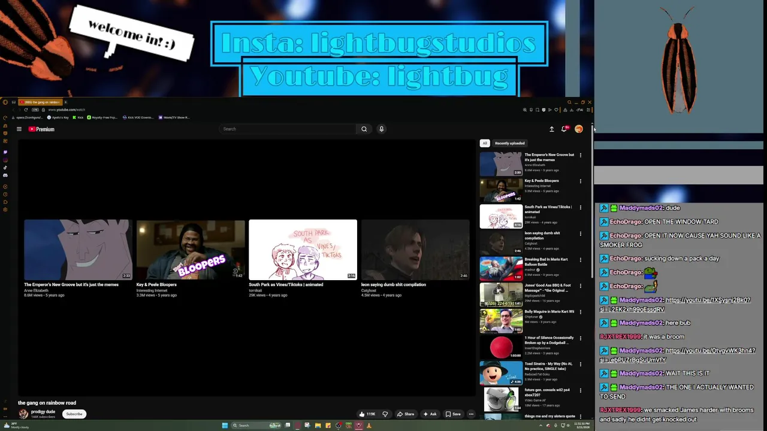Open more actions ellipsis under video
This screenshot has width=767, height=431.
click(471, 414)
